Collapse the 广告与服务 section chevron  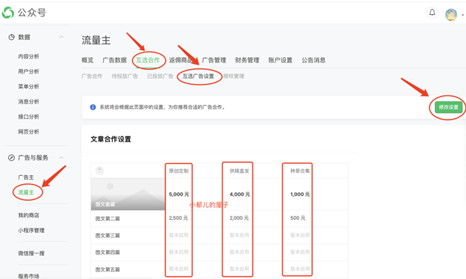pyautogui.click(x=61, y=157)
